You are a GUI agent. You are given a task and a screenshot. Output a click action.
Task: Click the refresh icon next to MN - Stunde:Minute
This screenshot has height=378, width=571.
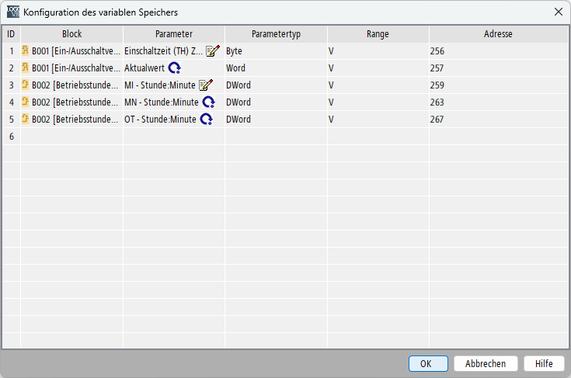point(208,102)
